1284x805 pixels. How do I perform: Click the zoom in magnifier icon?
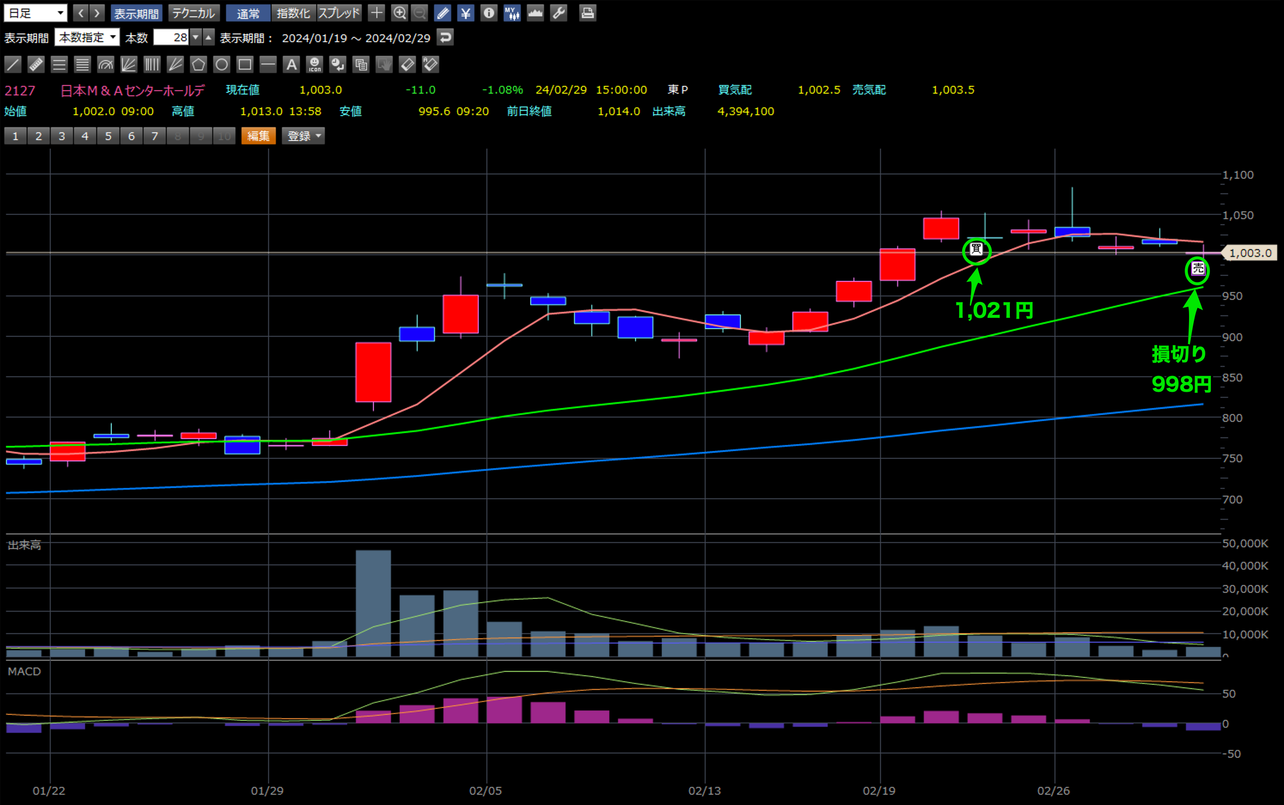pos(399,13)
